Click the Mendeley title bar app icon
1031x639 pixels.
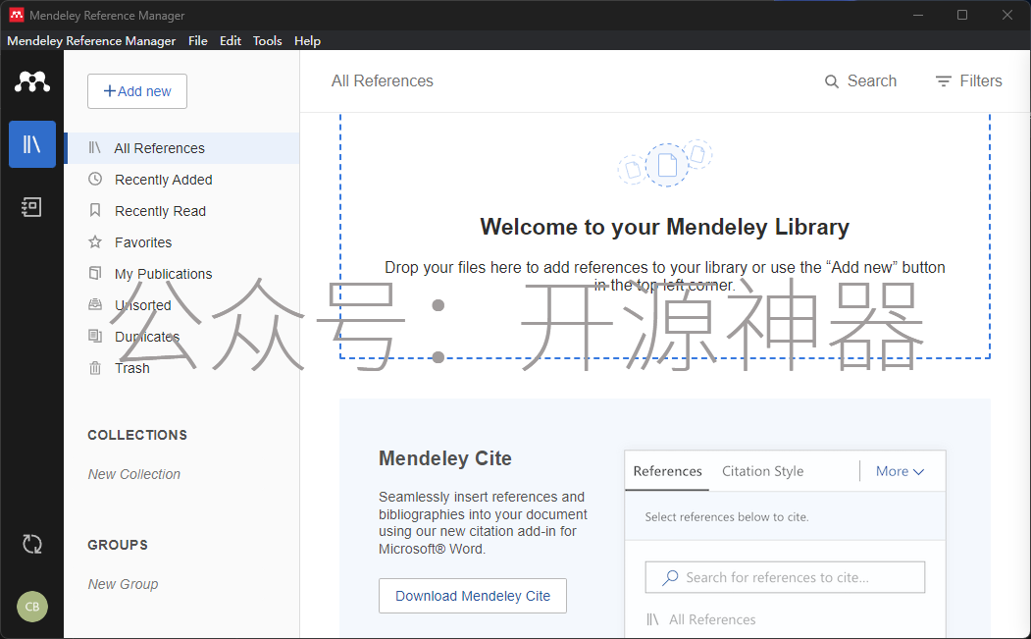click(17, 15)
